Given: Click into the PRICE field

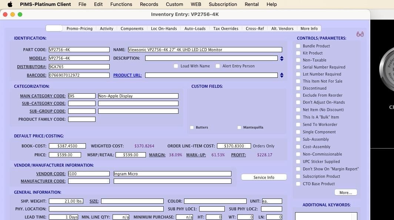Looking at the screenshot, I should pos(65,155).
